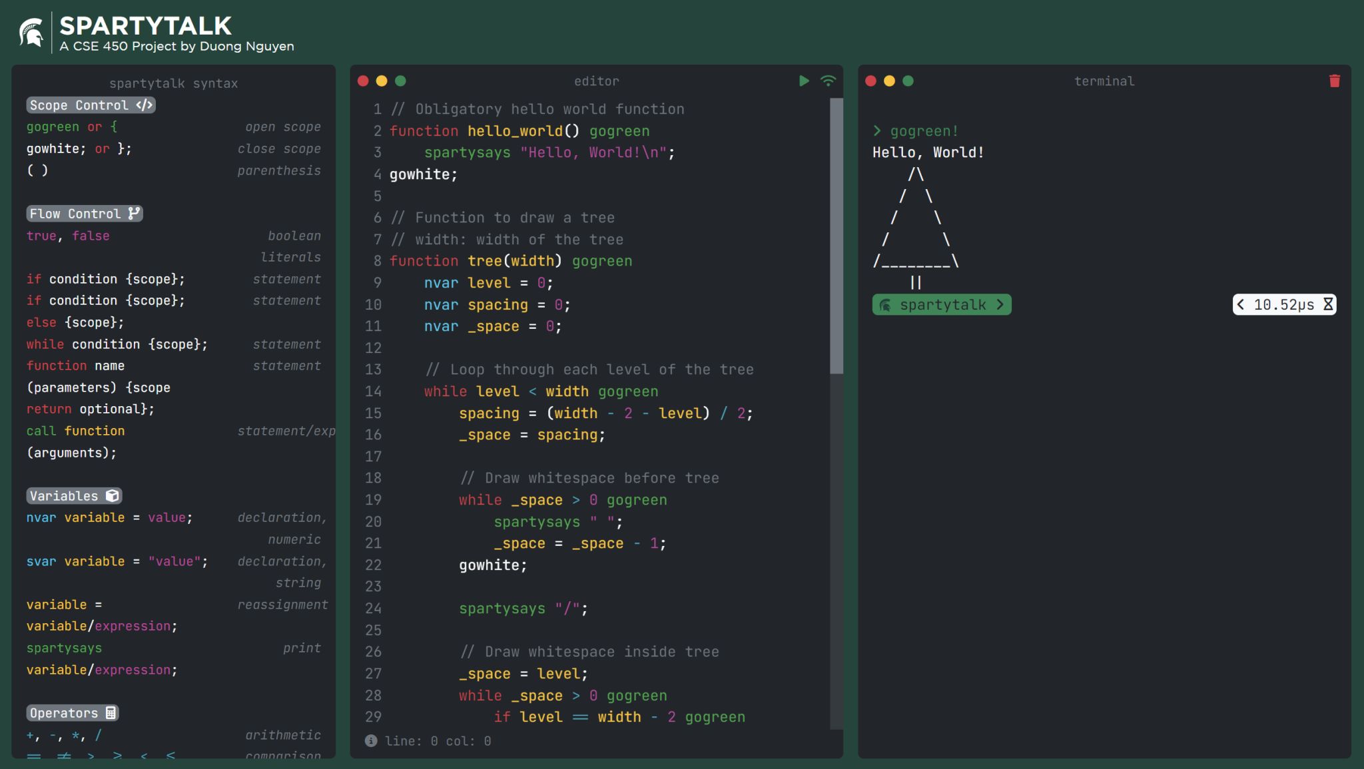The image size is (1364, 769).
Task: Click the Flow Control section label
Action: pos(85,214)
